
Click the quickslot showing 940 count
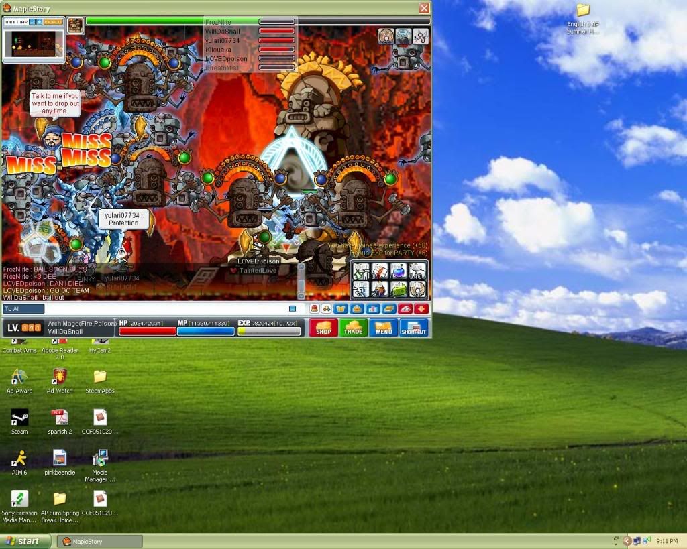pyautogui.click(x=416, y=271)
